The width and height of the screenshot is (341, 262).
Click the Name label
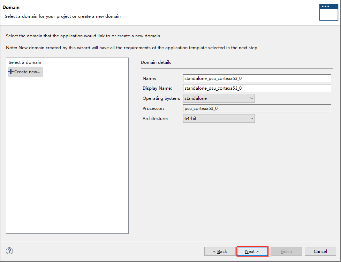click(x=149, y=78)
